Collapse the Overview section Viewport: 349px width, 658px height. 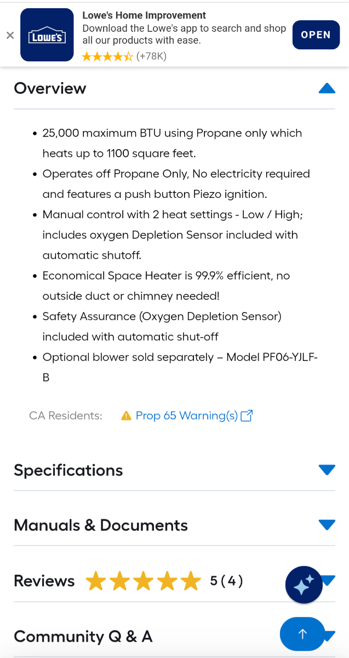(327, 88)
